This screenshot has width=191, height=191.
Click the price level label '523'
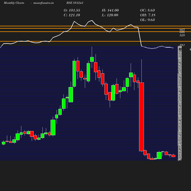pyautogui.click(x=182, y=35)
